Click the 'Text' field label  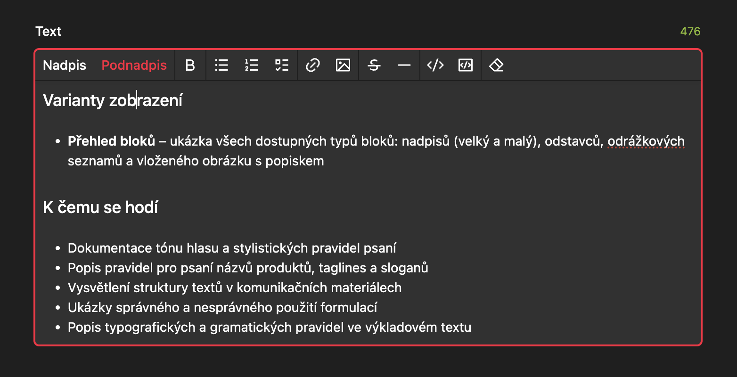pos(49,32)
